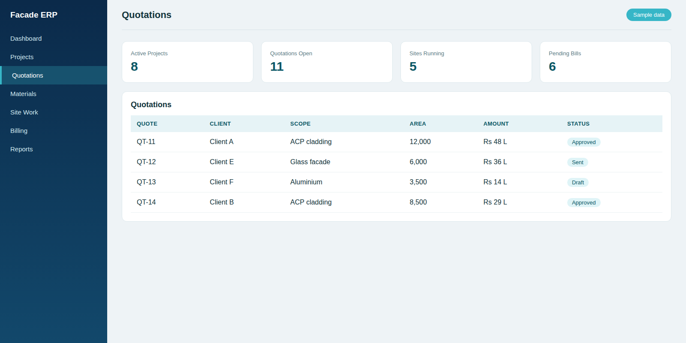Image resolution: width=686 pixels, height=343 pixels.
Task: Select the Active Projects card
Action: click(x=187, y=62)
